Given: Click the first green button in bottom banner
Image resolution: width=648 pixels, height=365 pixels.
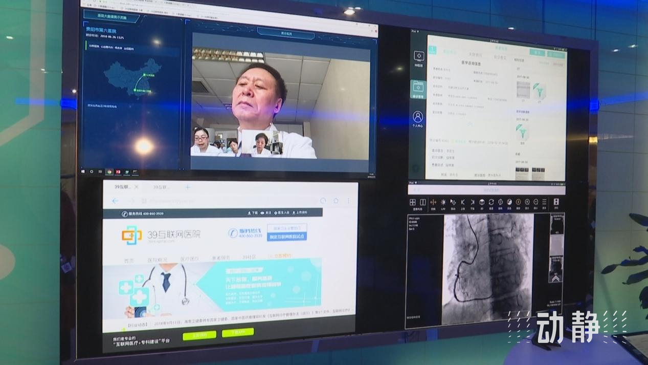Looking at the screenshot, I should (x=198, y=335).
